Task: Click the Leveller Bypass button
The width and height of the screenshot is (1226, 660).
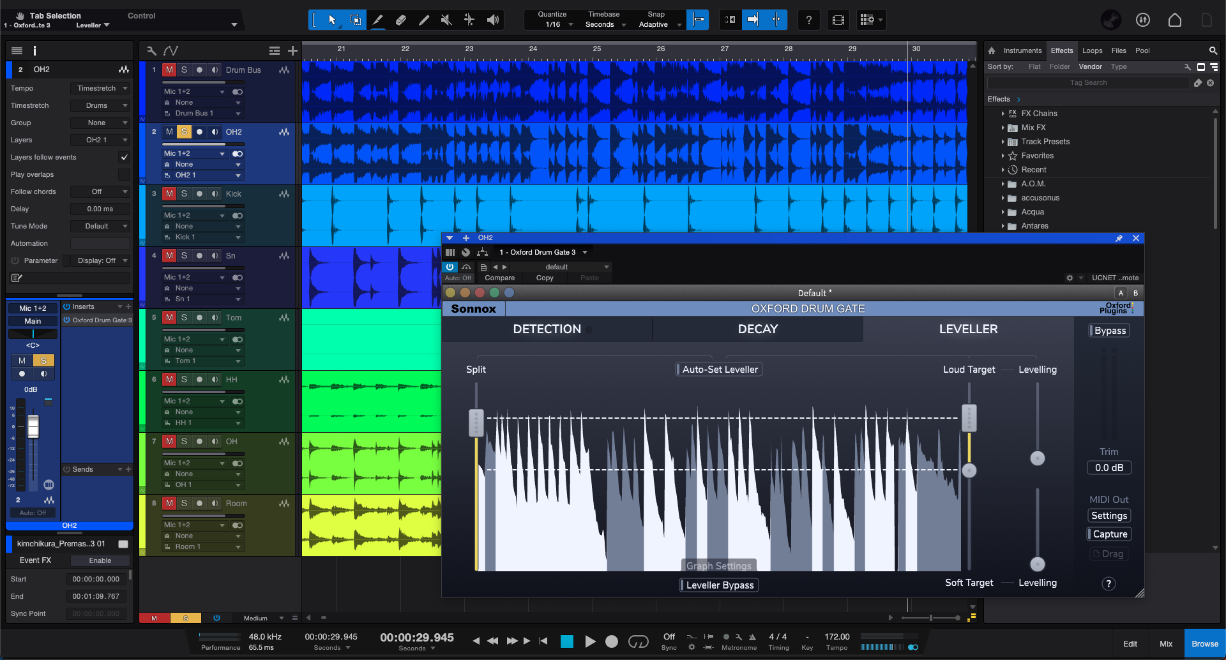Action: click(x=719, y=585)
